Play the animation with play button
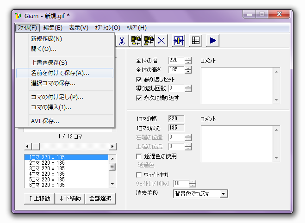The image size is (305, 223). [x=213, y=41]
